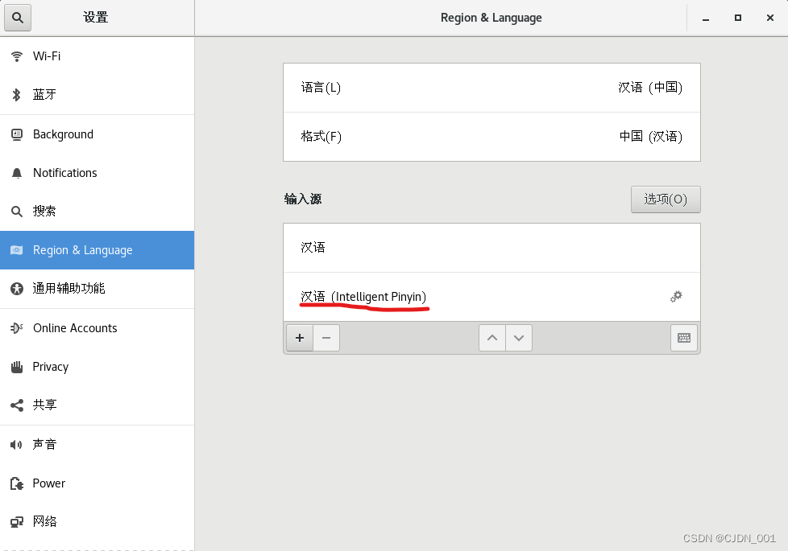This screenshot has width=788, height=551.
Task: Click the Region & Language flag icon
Action: [17, 250]
